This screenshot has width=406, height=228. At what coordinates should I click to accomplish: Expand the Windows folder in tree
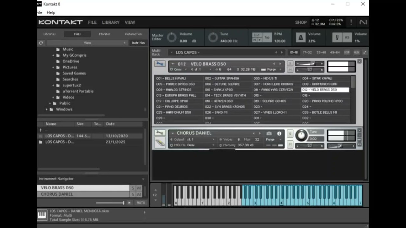coord(47,109)
